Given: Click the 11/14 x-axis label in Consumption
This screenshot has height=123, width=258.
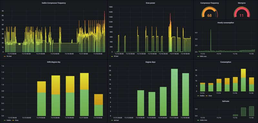Looking at the screenshot, I should tap(219, 93).
